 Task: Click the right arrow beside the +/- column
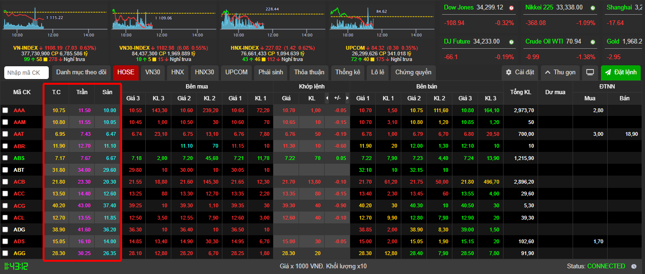347,98
